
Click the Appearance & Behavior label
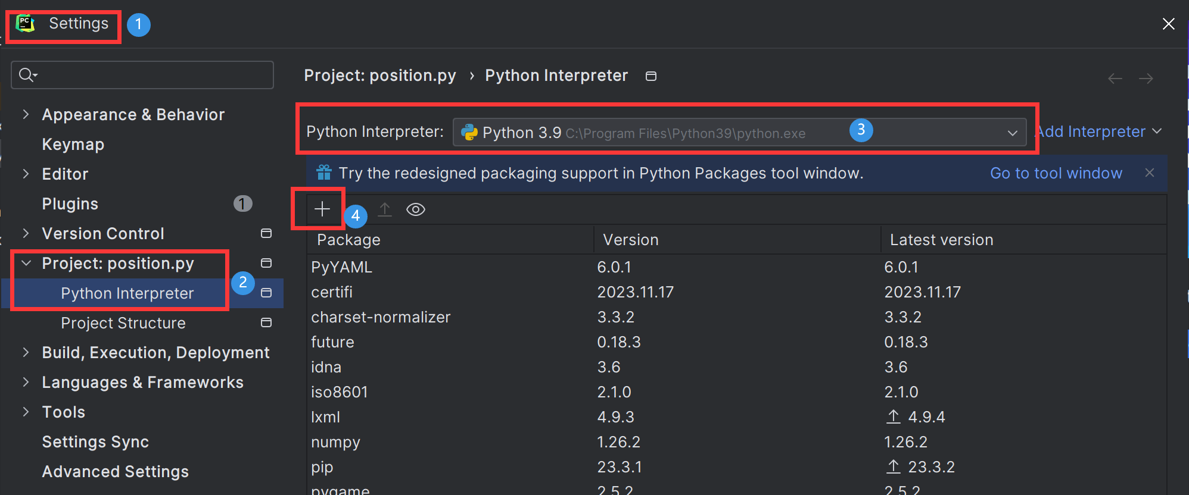point(133,114)
